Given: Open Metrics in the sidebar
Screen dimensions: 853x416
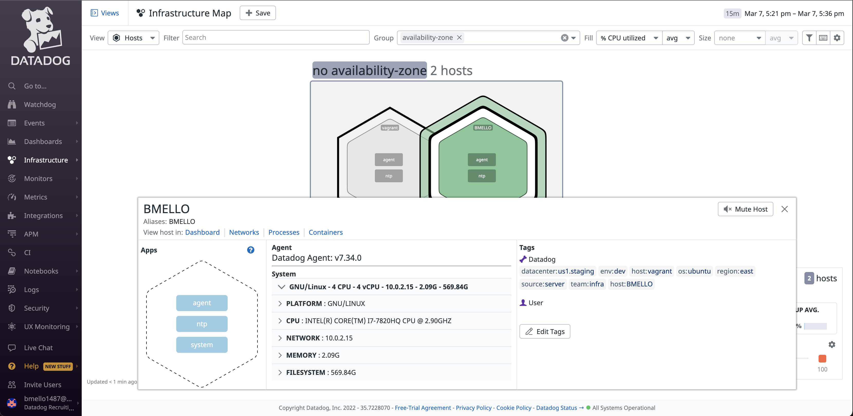Looking at the screenshot, I should click(x=35, y=197).
